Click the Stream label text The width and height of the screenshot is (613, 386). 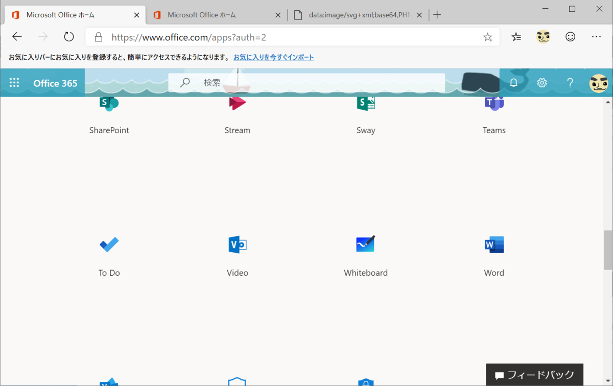click(x=238, y=130)
